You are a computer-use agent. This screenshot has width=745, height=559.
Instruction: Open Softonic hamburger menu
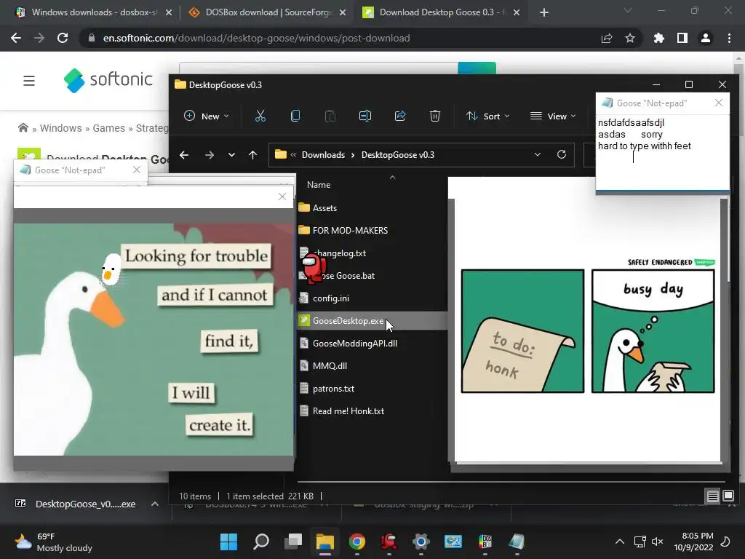(29, 81)
